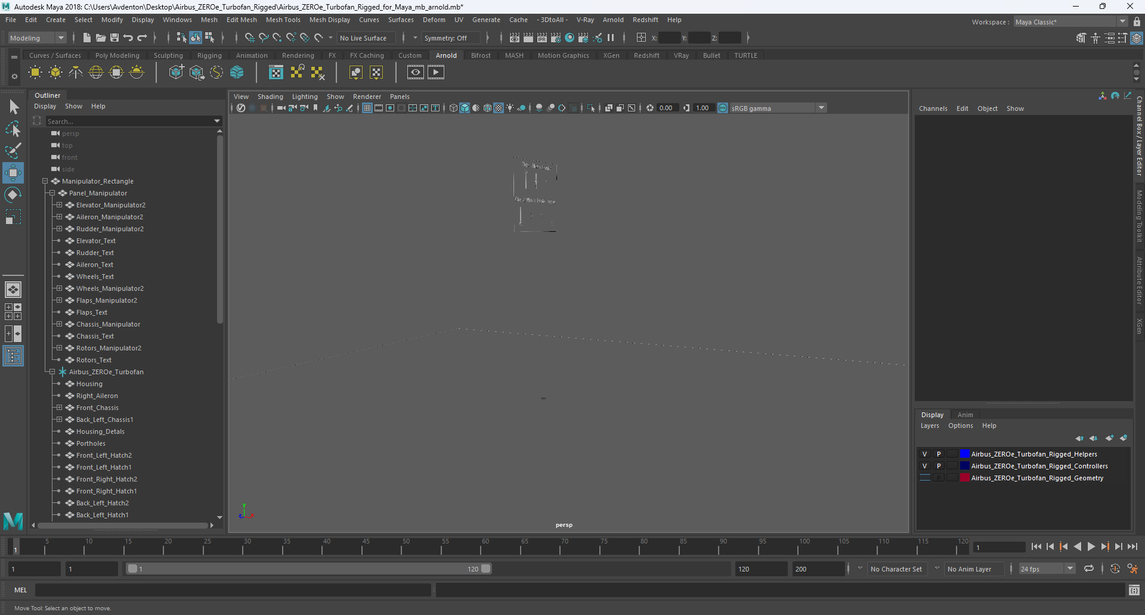Screen dimensions: 1145x615
Task: Open the Outliner layout icon in sidebar
Action: tap(13, 356)
